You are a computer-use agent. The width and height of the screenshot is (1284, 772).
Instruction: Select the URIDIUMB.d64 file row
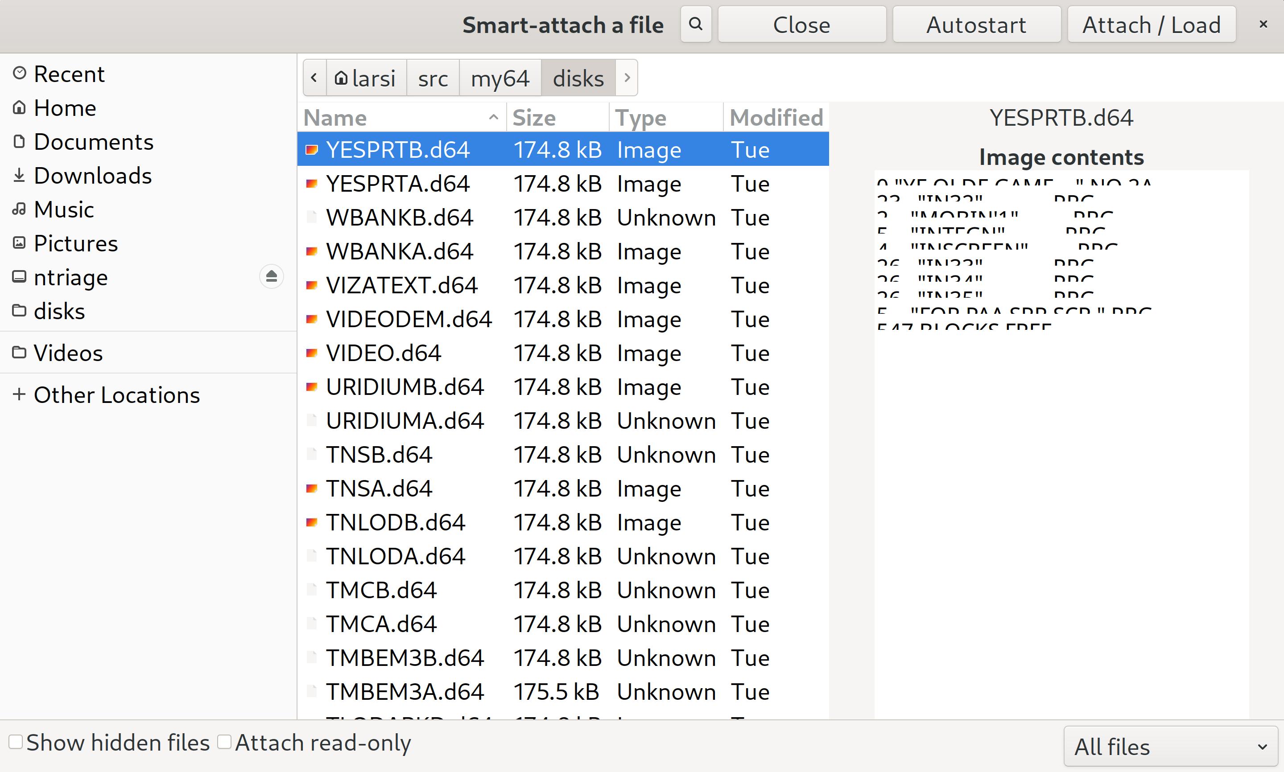(563, 386)
